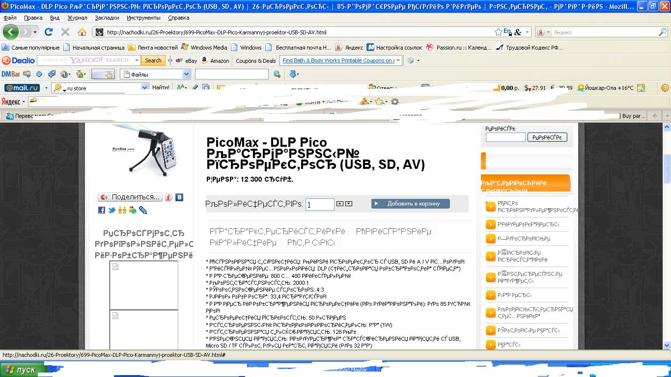This screenshot has height=377, width=671.
Task: Open Coupons & Deals on Dealio toolbar
Action: 256,60
